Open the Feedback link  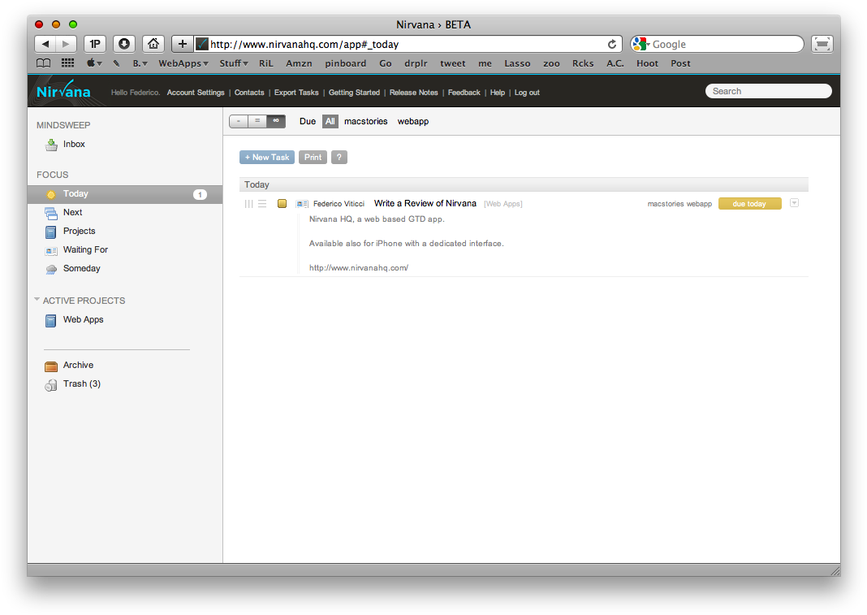[464, 93]
